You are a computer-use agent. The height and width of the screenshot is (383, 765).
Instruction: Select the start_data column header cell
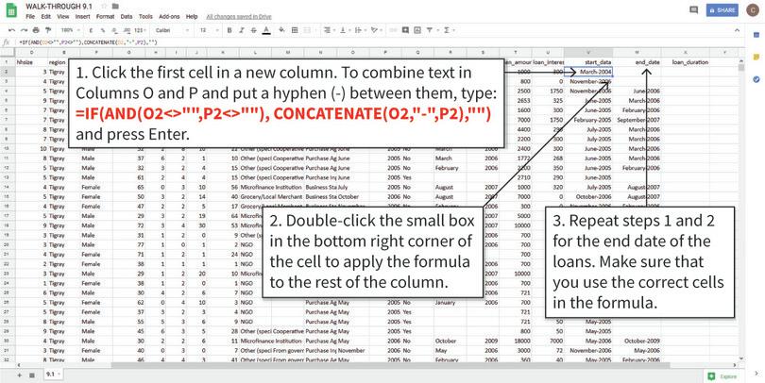(588, 62)
